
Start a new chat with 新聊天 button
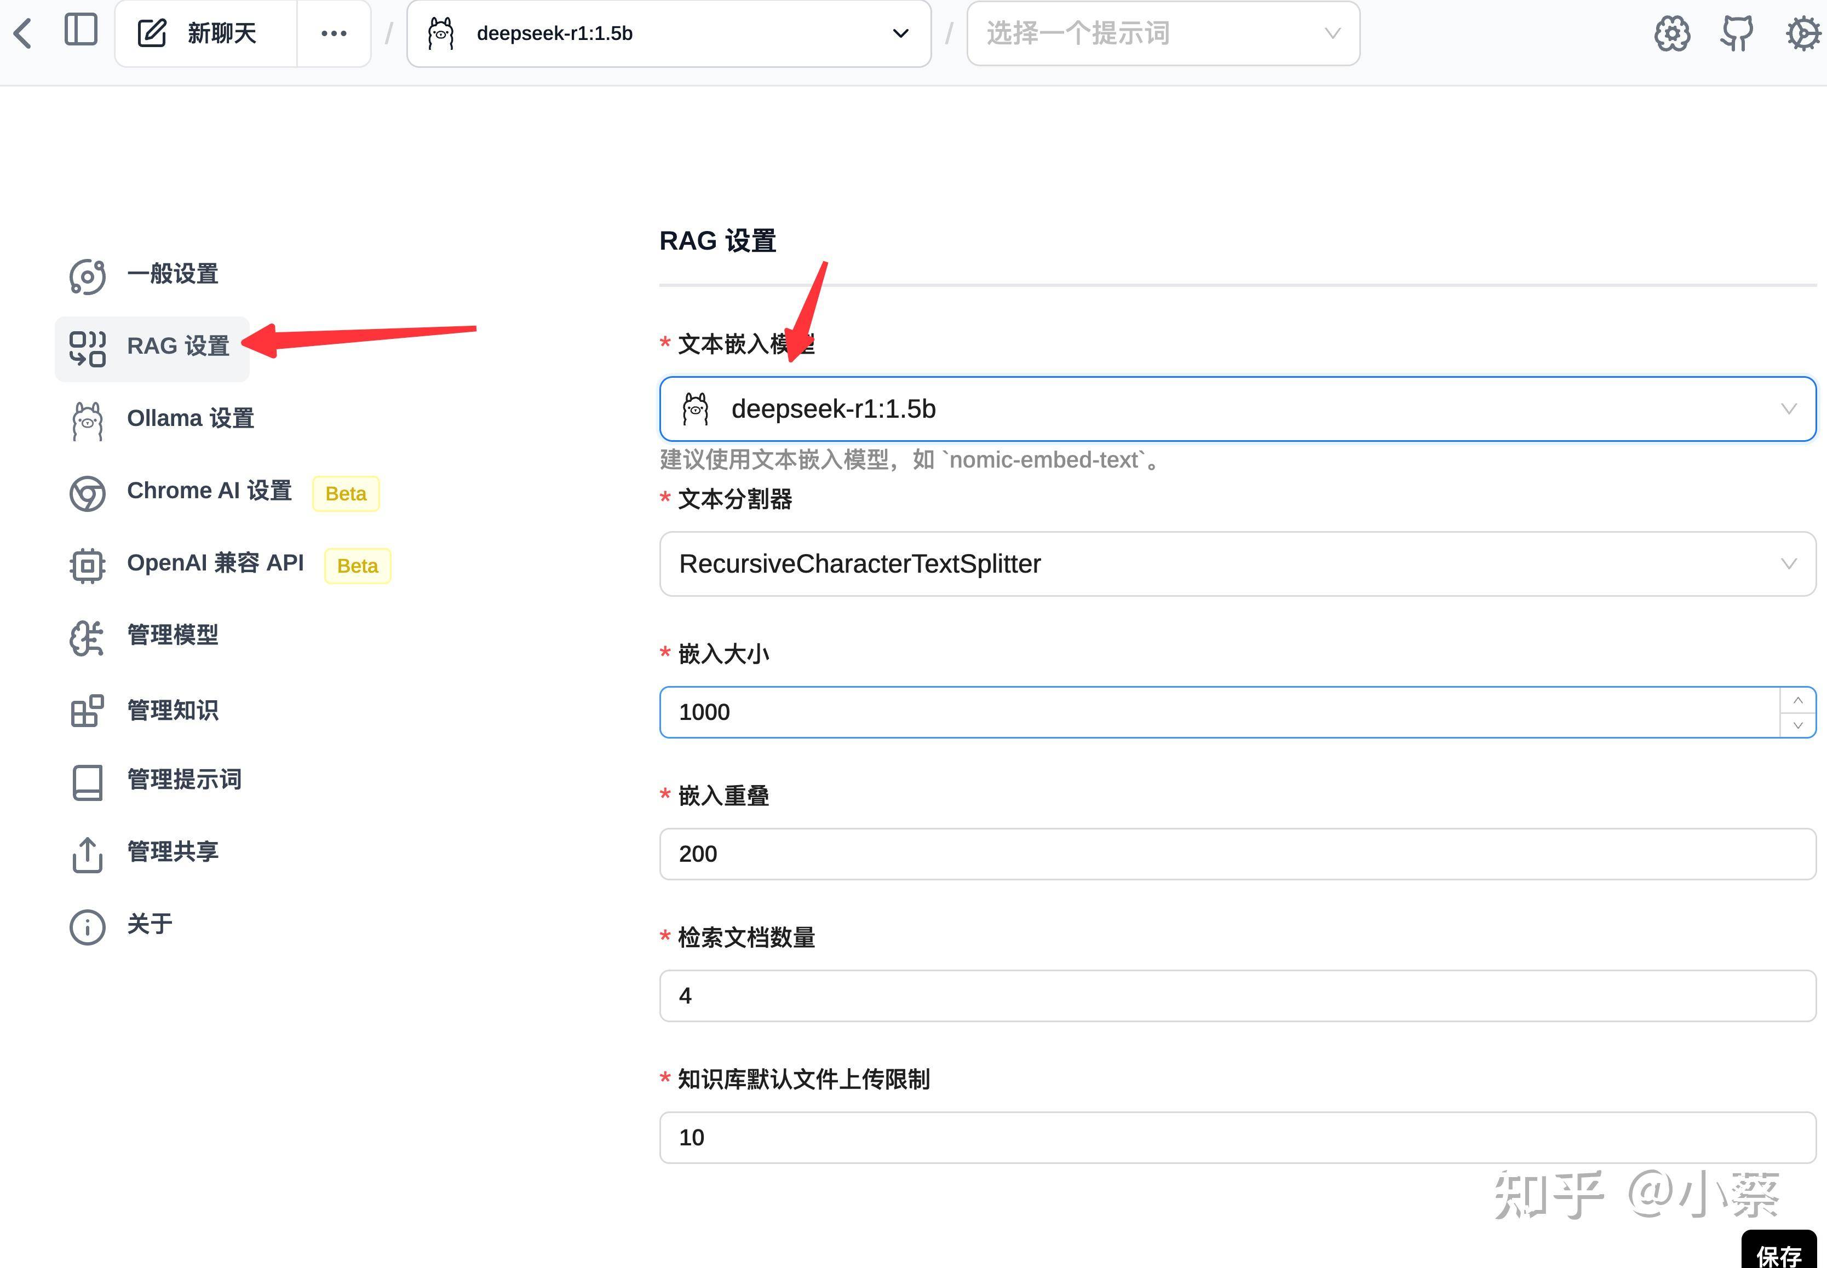pyautogui.click(x=206, y=33)
